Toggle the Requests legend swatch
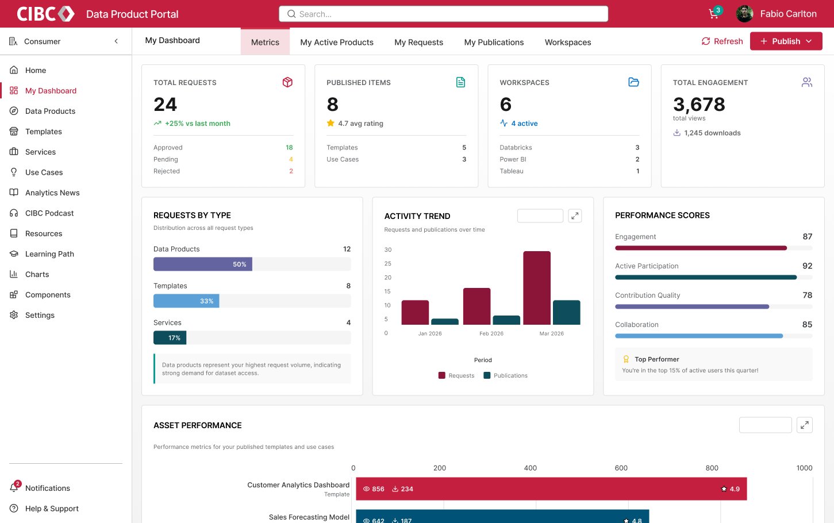 [441, 375]
